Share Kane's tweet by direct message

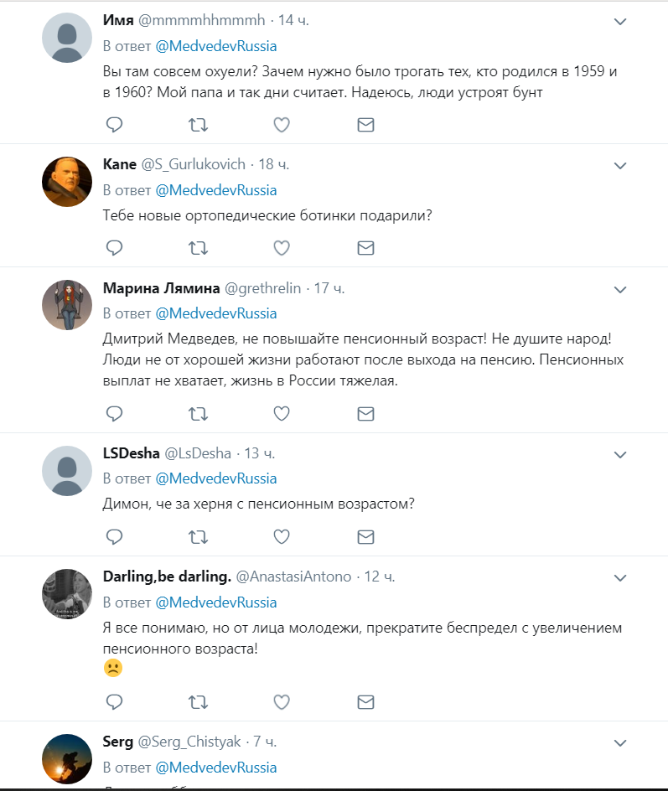tap(365, 248)
